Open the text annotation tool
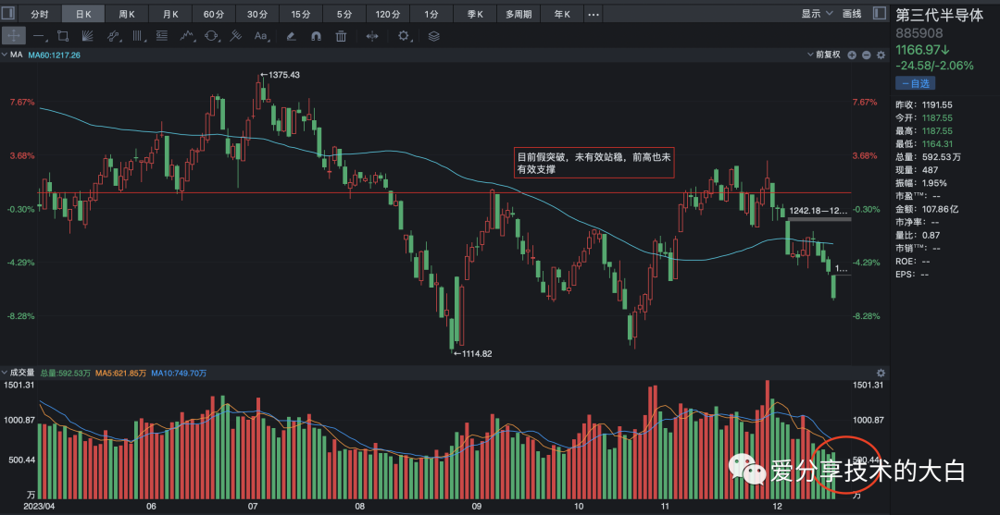The height and width of the screenshot is (515, 1000). (x=260, y=36)
